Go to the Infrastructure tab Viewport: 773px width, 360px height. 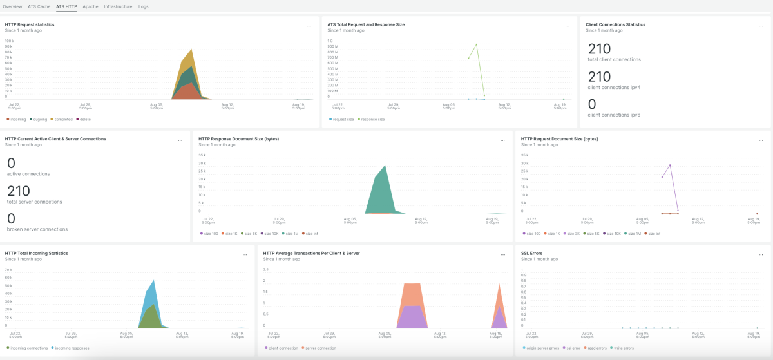tap(118, 6)
